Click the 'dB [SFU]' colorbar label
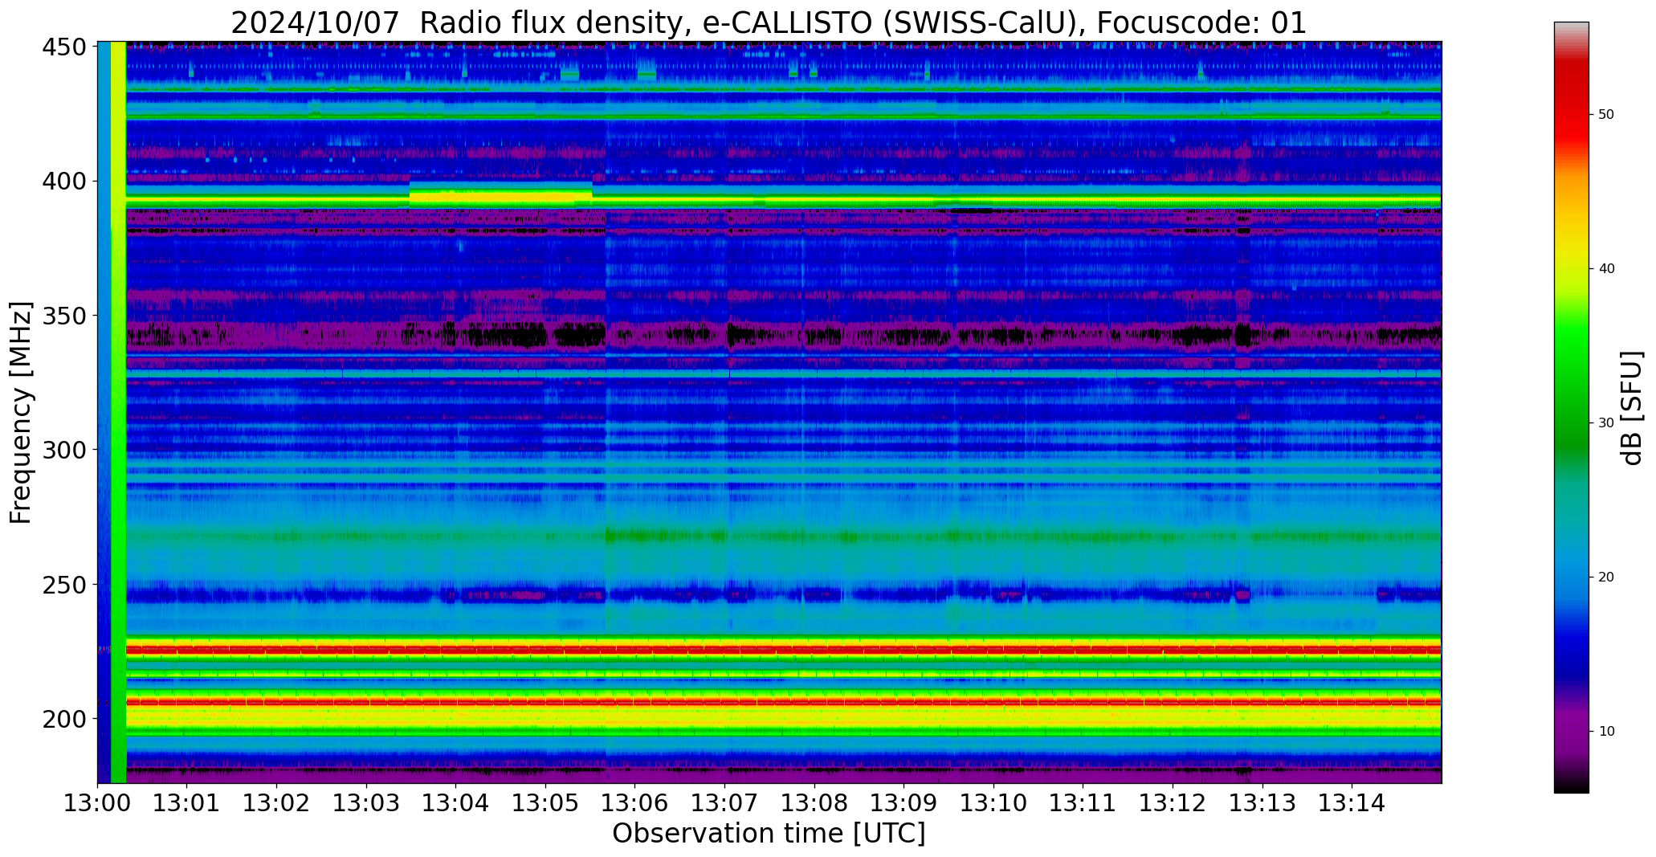 [x=1632, y=408]
